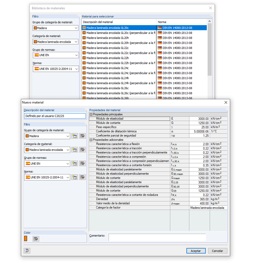The image size is (259, 262).
Task: Click the Descripción del material text field
Action: (55, 116)
